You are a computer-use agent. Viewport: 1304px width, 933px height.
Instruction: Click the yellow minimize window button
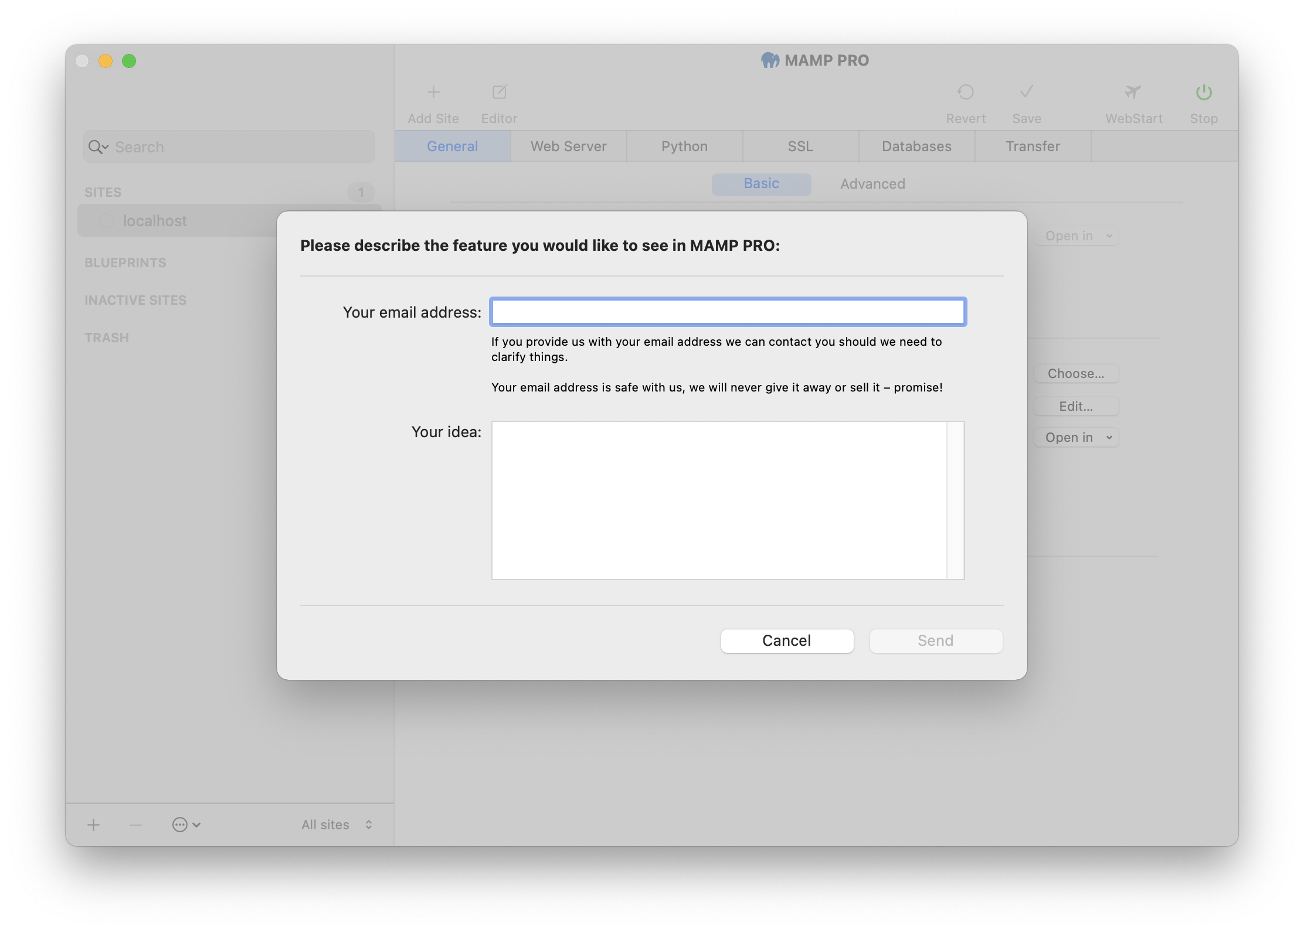[106, 61]
